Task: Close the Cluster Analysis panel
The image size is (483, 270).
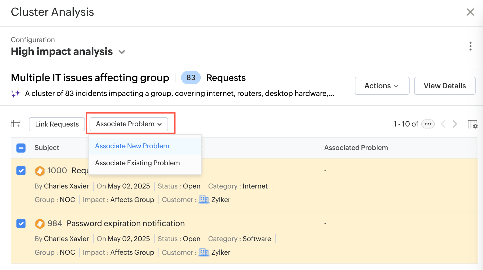Action: tap(470, 12)
